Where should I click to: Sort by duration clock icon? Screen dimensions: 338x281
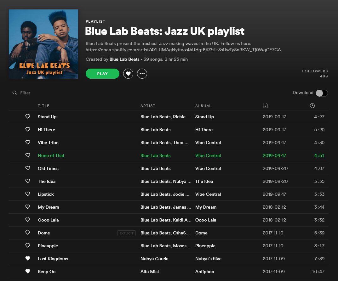tap(312, 105)
